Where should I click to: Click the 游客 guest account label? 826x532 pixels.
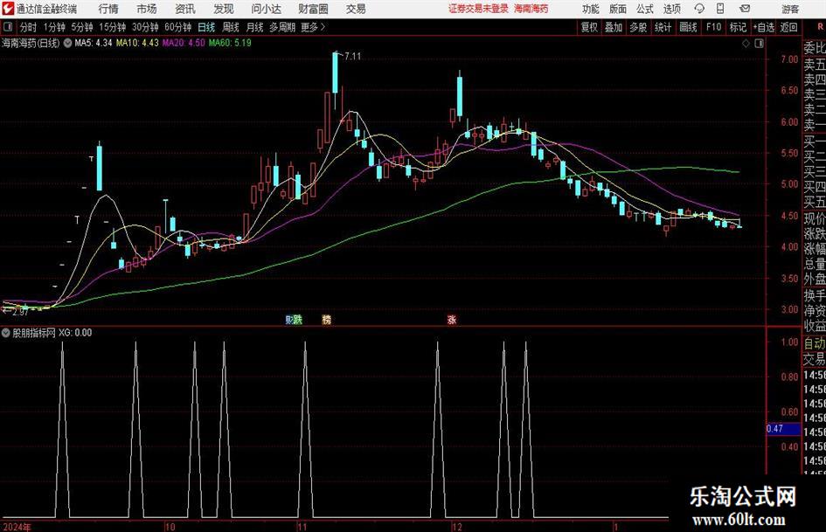(x=790, y=9)
